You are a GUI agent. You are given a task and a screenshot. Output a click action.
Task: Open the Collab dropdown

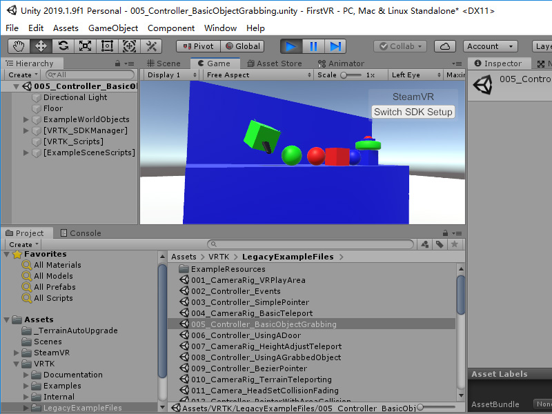(400, 46)
